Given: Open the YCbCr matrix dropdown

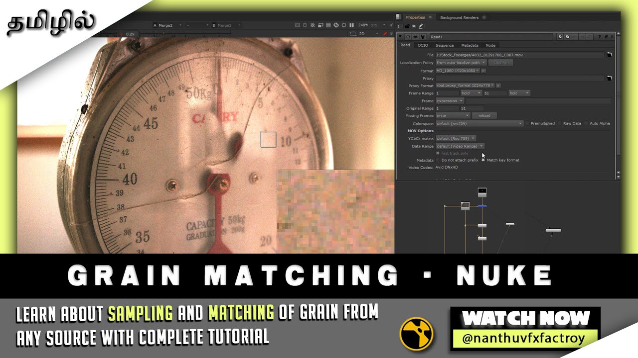Looking at the screenshot, I should click(456, 138).
